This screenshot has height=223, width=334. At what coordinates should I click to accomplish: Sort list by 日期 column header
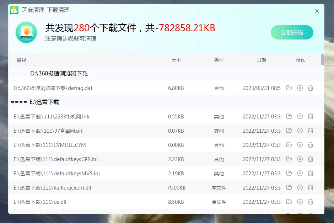point(261,60)
